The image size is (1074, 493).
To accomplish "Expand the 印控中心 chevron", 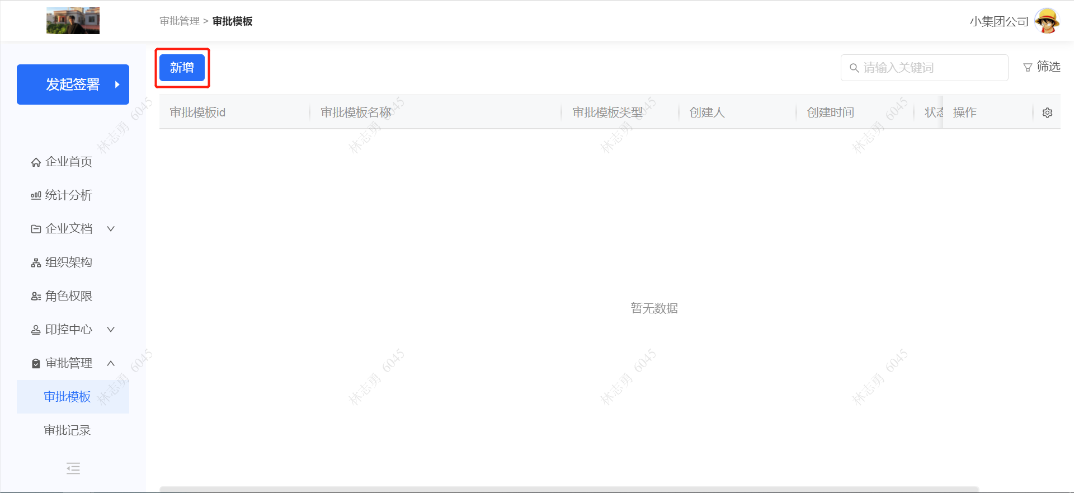I will (111, 330).
